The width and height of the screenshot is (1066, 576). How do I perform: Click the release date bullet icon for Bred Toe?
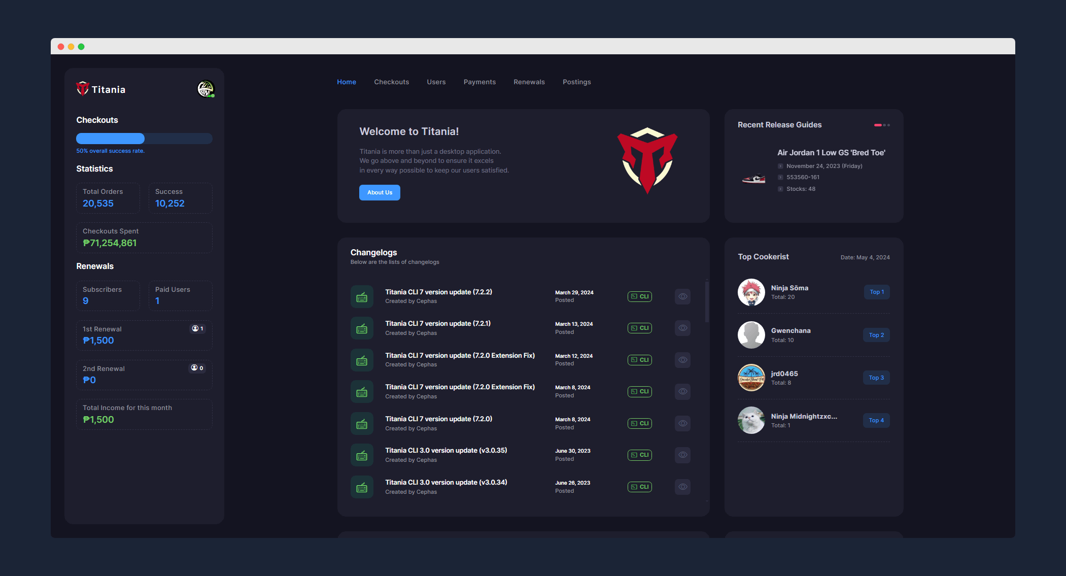[x=780, y=166]
